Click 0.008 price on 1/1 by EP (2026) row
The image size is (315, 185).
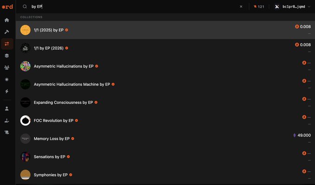[x=305, y=45]
